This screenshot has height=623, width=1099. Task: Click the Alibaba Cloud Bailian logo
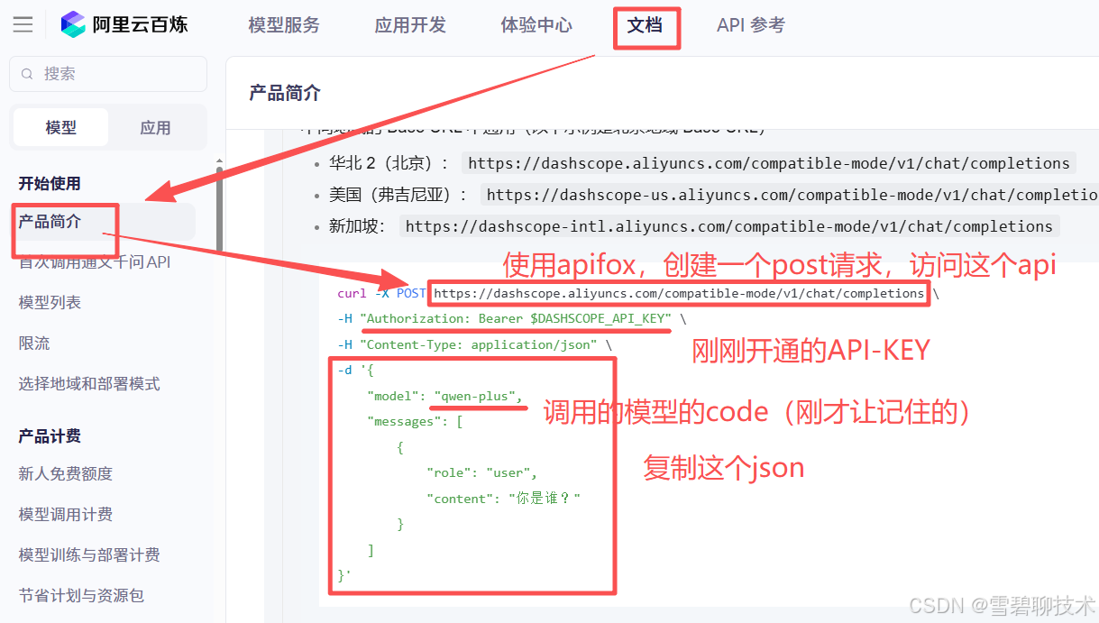click(124, 24)
